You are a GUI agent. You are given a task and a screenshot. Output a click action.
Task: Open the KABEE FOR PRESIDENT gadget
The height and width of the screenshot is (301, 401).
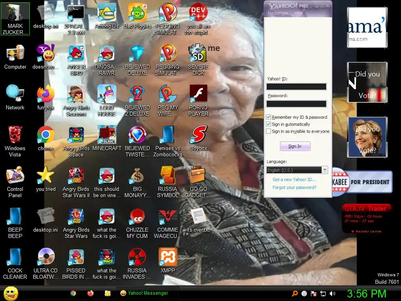coord(362,182)
